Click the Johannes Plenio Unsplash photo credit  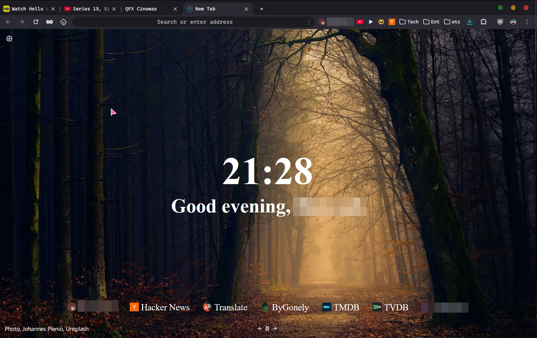click(47, 329)
